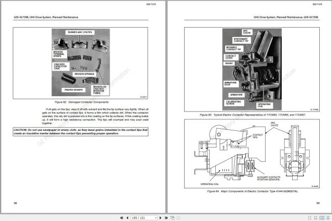332x221 pixels.
Task: Go to the next page
Action: [160, 218]
